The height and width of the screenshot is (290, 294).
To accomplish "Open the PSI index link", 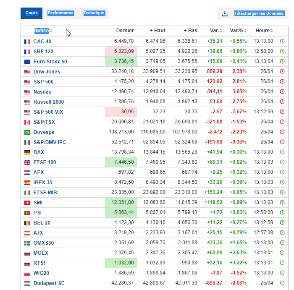I will coord(37,213).
